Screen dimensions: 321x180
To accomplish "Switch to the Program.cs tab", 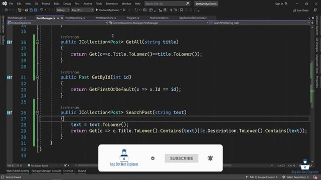I will 132,18.
